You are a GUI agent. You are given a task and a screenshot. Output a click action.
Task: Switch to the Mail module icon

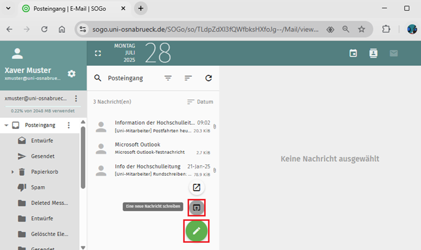pyautogui.click(x=394, y=54)
